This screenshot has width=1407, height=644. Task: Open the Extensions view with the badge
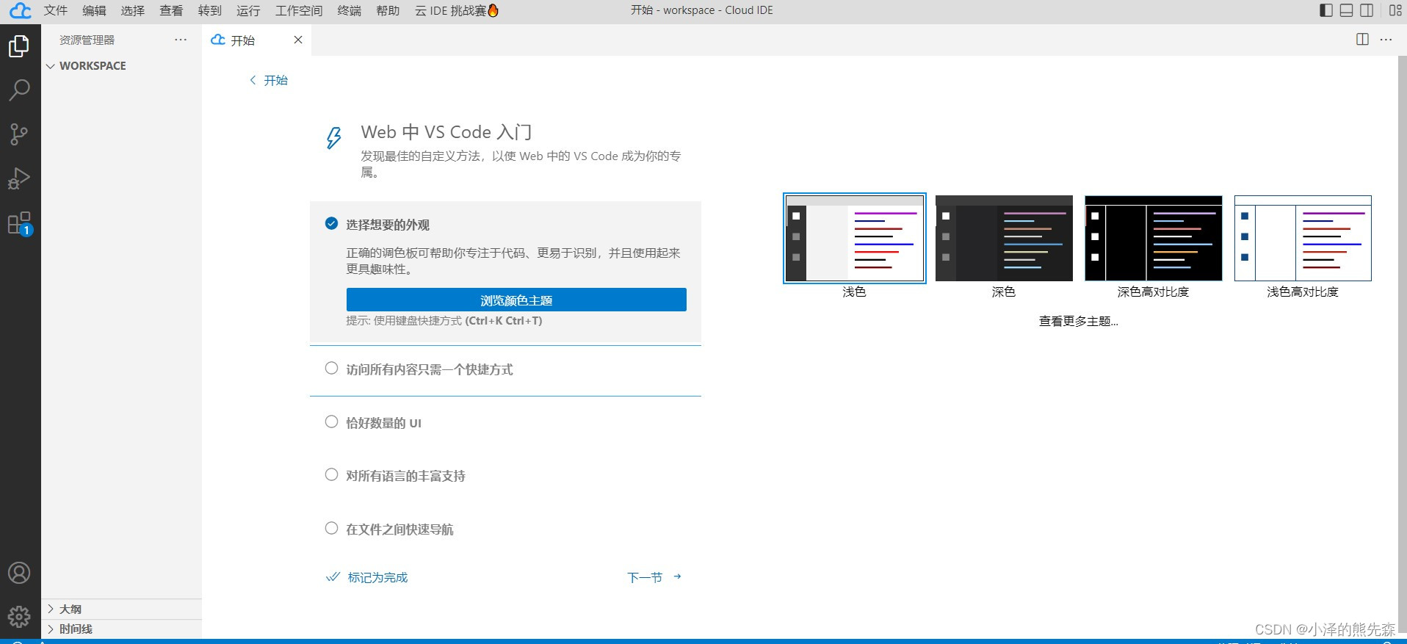(19, 223)
